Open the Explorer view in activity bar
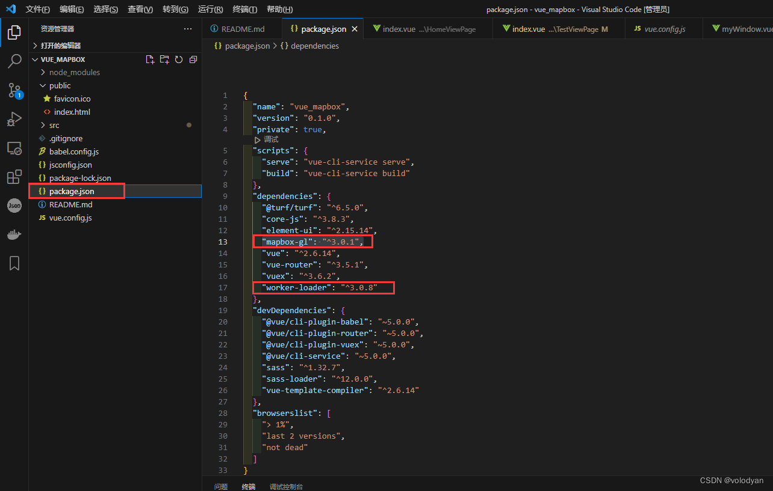Screen dimensions: 773x491 tap(14, 32)
